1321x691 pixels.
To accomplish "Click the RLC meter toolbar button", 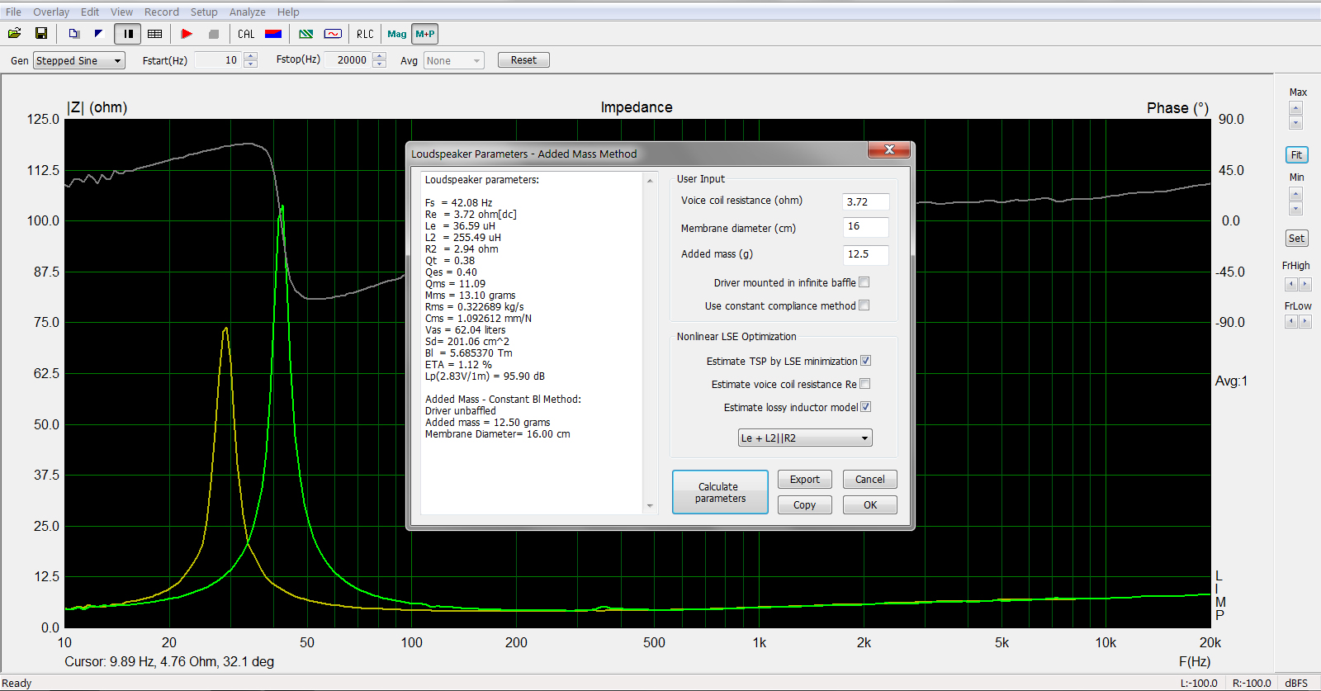I will click(x=365, y=34).
